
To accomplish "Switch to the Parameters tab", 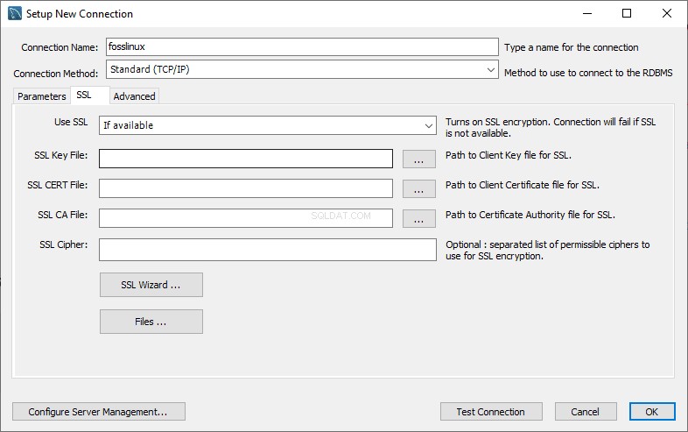I will (x=42, y=96).
